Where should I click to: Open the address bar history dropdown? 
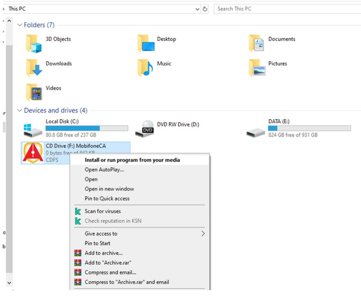click(197, 9)
